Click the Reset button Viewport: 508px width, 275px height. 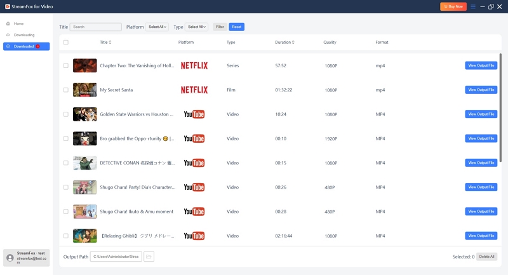[x=236, y=27]
